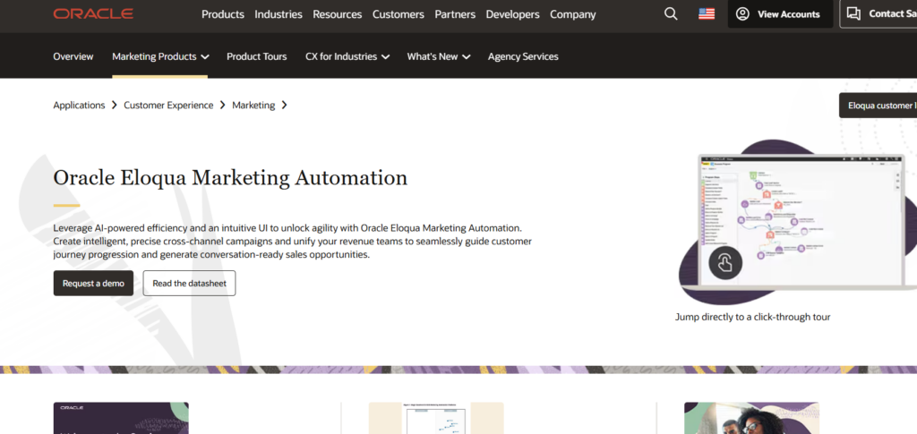The height and width of the screenshot is (434, 917).
Task: Expand the CX for Industries dropdown
Action: pyautogui.click(x=385, y=56)
